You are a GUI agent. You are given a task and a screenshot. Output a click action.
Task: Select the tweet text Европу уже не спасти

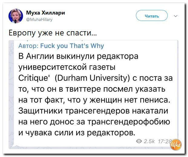52,33
